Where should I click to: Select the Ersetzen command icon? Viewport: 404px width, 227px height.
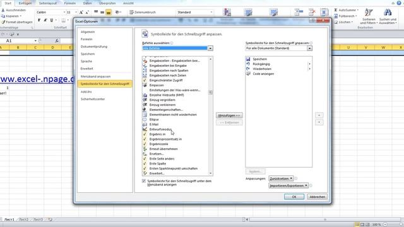[x=145, y=154]
